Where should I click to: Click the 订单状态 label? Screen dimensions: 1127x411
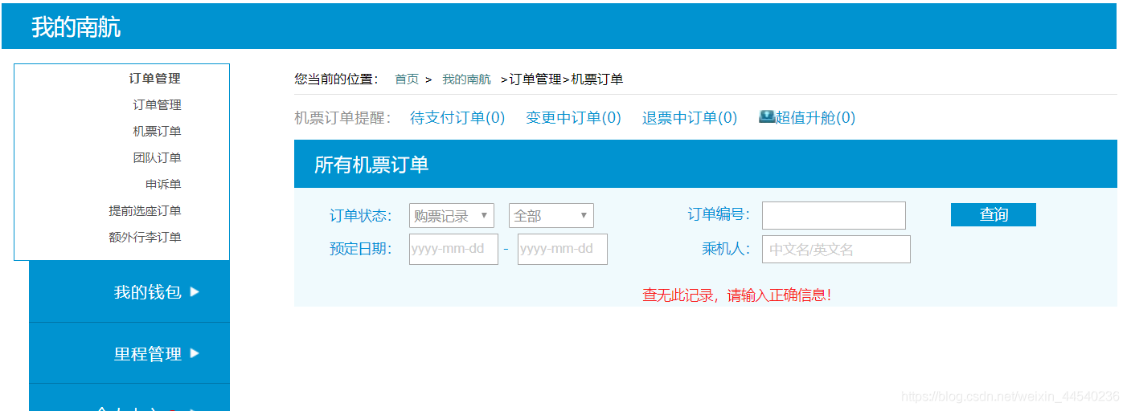click(x=361, y=216)
